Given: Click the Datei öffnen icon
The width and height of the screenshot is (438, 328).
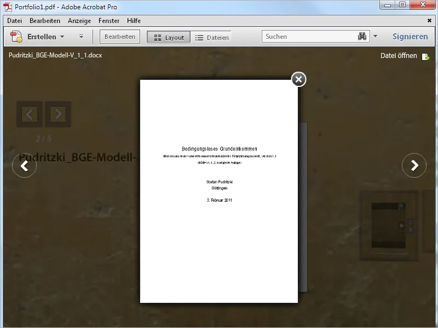Looking at the screenshot, I should click(425, 57).
